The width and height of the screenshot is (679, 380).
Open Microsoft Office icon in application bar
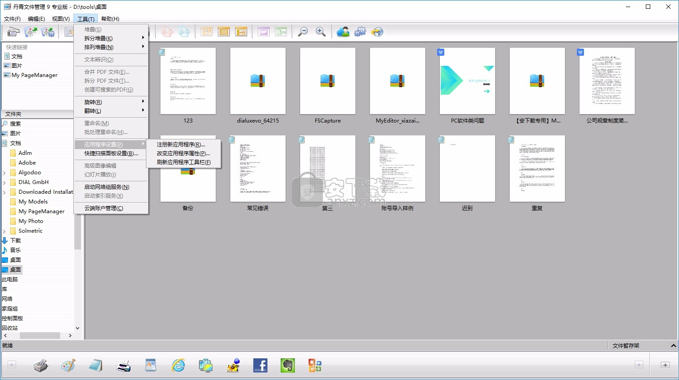pyautogui.click(x=315, y=365)
